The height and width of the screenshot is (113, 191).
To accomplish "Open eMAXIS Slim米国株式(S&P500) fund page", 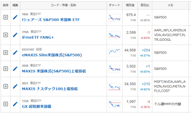I will (52, 55).
